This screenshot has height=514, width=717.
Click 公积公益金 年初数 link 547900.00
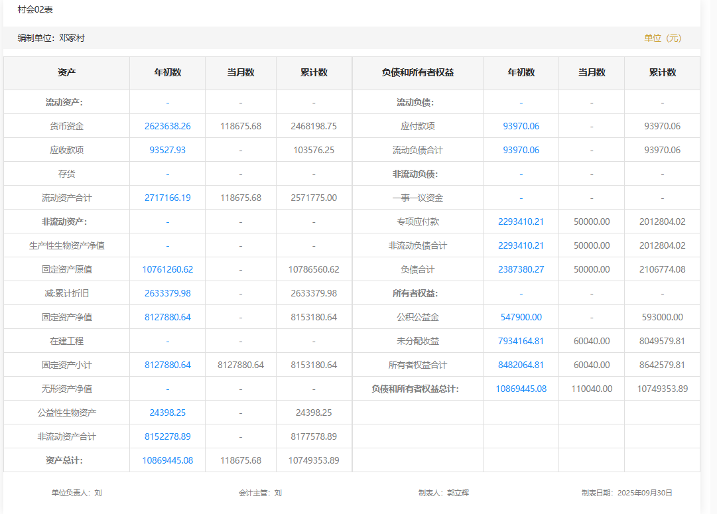[x=521, y=317]
